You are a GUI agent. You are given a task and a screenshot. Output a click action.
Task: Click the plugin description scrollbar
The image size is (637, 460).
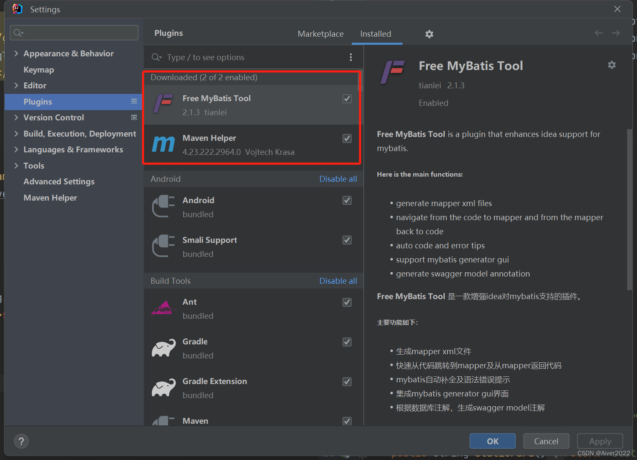pyautogui.click(x=629, y=210)
